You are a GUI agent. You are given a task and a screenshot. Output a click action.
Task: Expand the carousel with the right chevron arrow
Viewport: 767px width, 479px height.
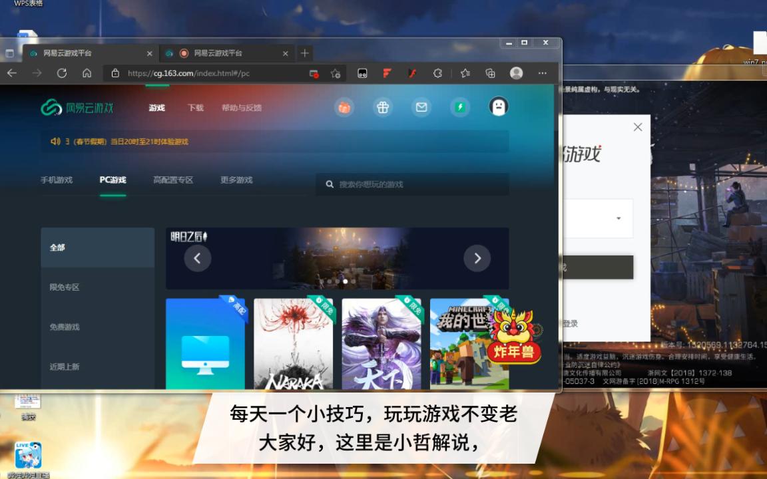[x=477, y=258]
